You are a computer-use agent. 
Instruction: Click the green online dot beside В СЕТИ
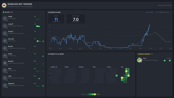pos(4,12)
